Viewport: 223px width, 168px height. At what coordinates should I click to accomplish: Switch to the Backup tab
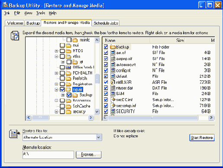click(x=33, y=23)
